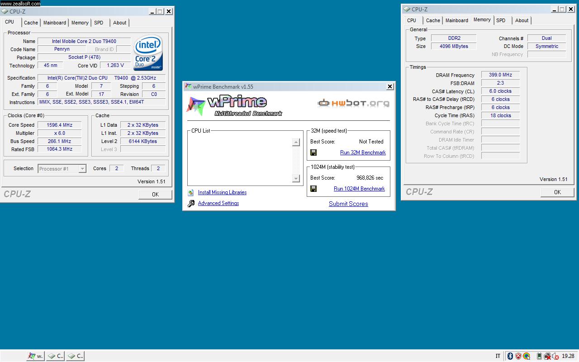Click the Package value Socket P (478)
This screenshot has height=362, width=579.
[x=84, y=57]
